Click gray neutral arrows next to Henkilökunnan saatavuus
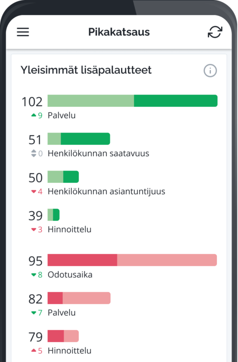Screen dimensions: 238x362 pyautogui.click(x=33, y=153)
